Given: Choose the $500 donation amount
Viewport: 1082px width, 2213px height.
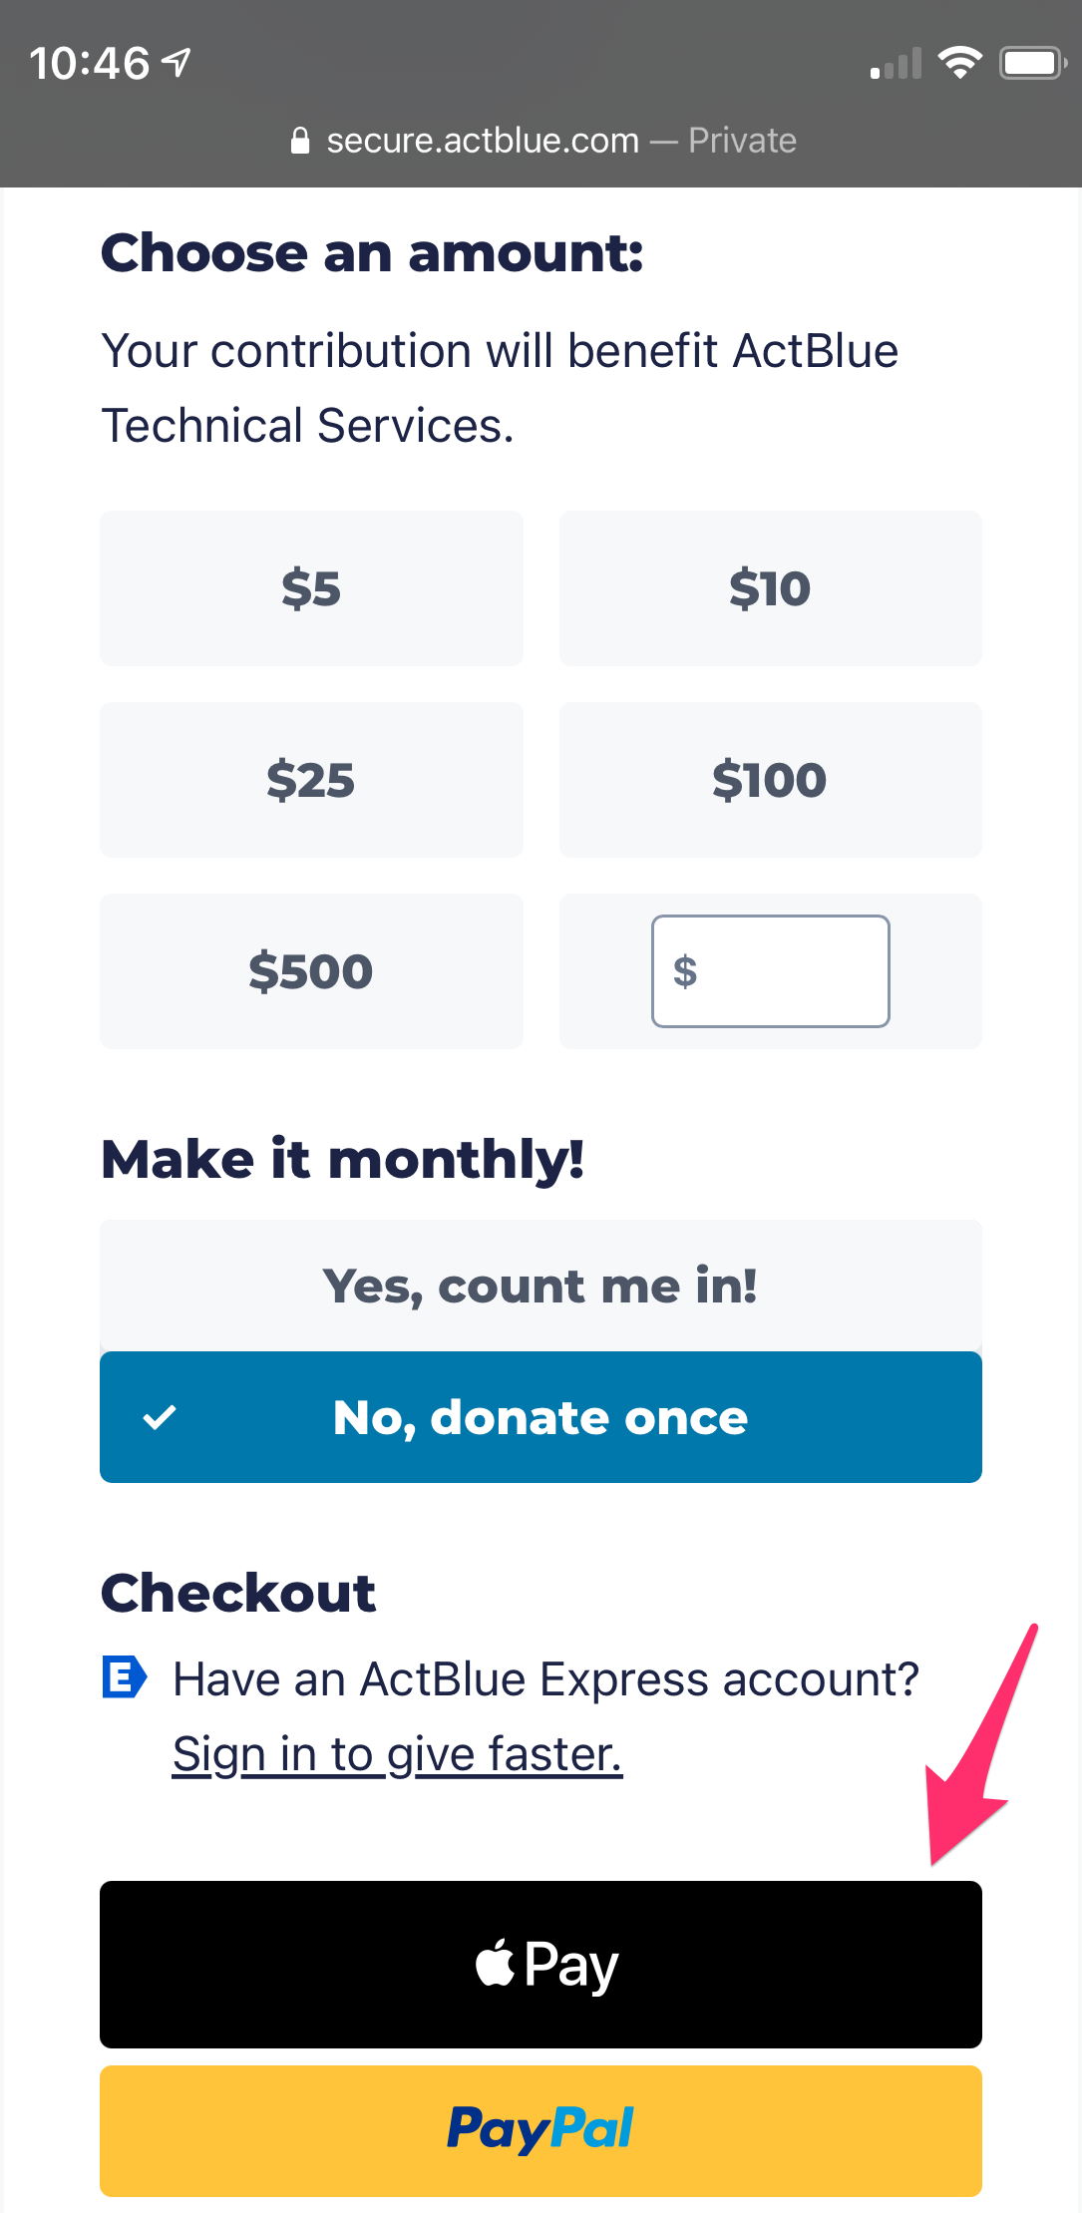Looking at the screenshot, I should click(311, 971).
